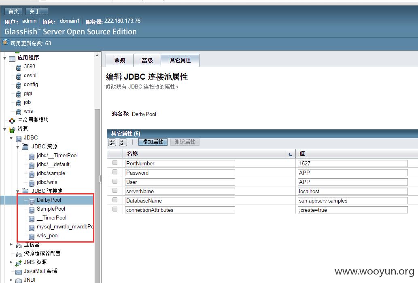418x283 pixels.
Task: Click the tree scrollbar up arrow
Action: click(x=97, y=55)
